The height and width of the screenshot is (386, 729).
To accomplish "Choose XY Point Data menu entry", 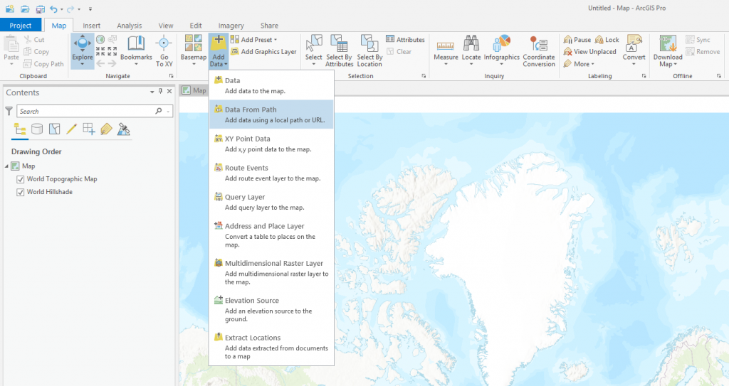I will click(271, 144).
